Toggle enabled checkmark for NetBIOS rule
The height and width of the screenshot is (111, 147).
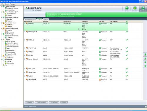coord(127,76)
